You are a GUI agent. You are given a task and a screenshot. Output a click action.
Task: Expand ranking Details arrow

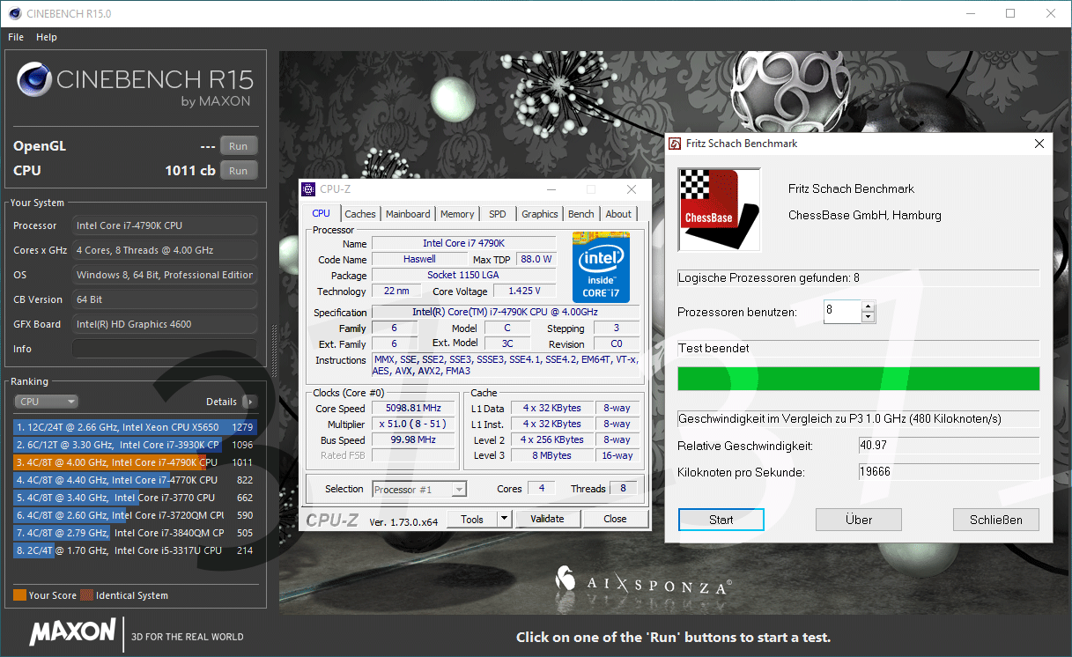click(249, 402)
